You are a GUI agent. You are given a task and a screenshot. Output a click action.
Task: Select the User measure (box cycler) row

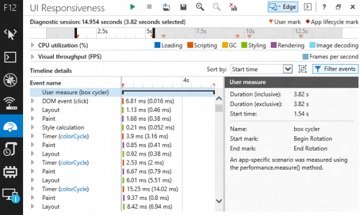(x=123, y=93)
